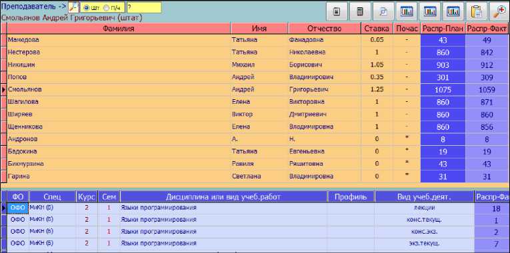Click the Отчество column header
The height and width of the screenshot is (253, 510).
click(324, 29)
